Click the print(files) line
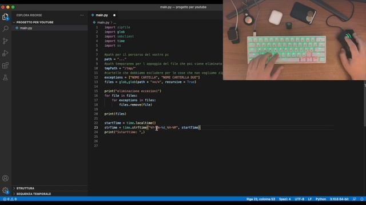 coord(116,114)
